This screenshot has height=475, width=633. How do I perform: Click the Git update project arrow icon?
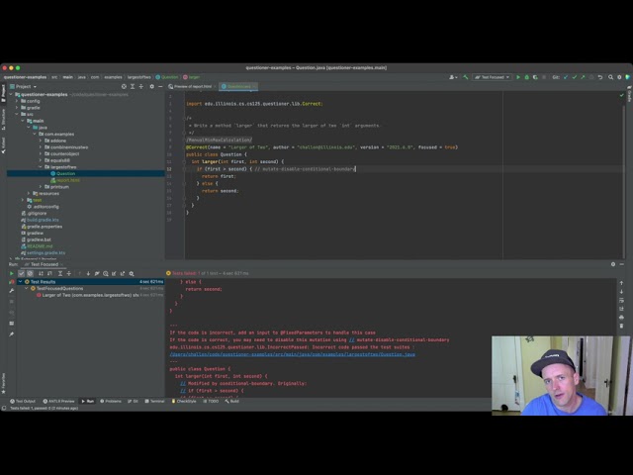(566, 77)
